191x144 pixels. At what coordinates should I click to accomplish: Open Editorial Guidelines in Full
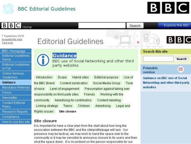pos(16,66)
